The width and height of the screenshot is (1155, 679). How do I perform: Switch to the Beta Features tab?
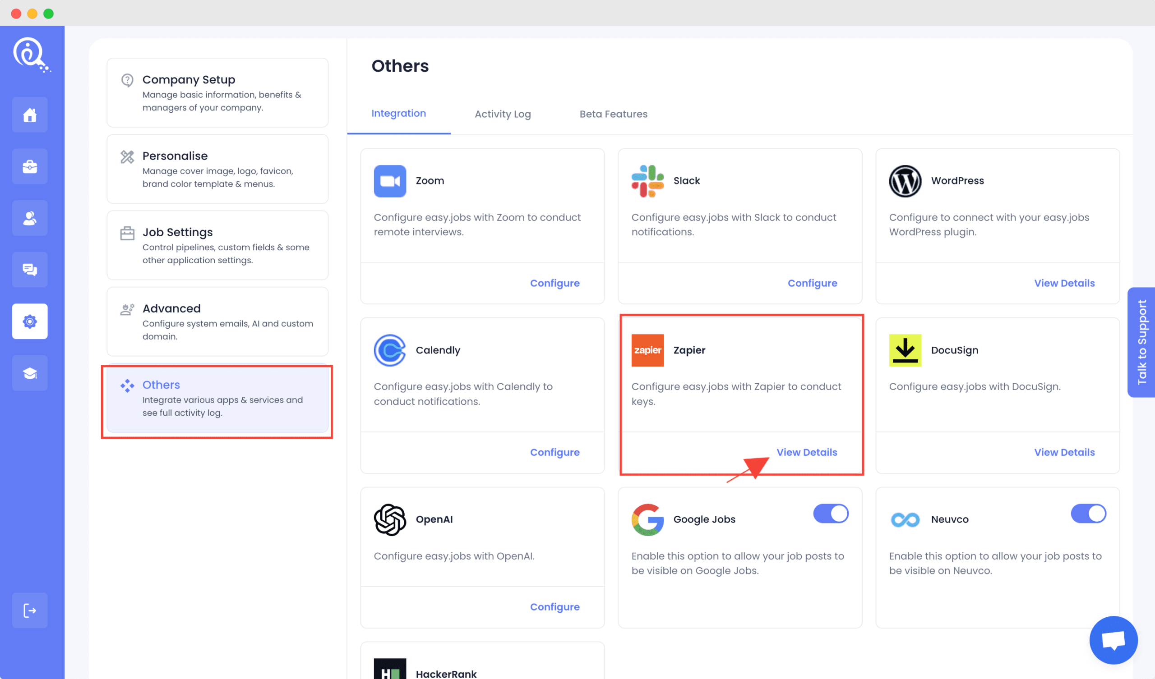[x=613, y=114]
